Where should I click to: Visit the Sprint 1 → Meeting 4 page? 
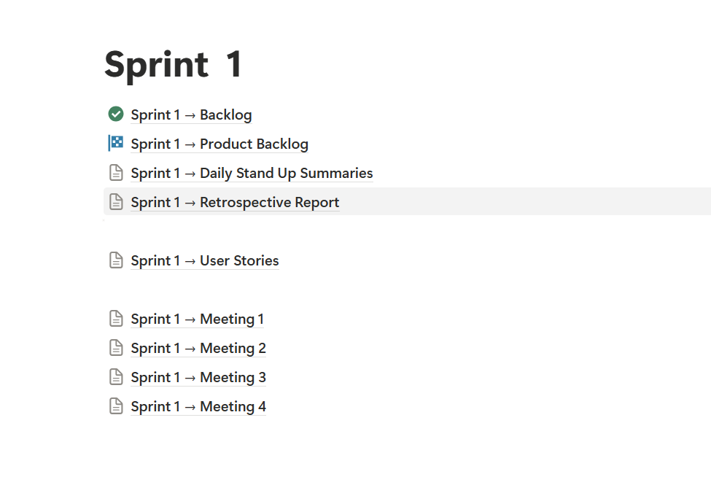[x=198, y=406]
